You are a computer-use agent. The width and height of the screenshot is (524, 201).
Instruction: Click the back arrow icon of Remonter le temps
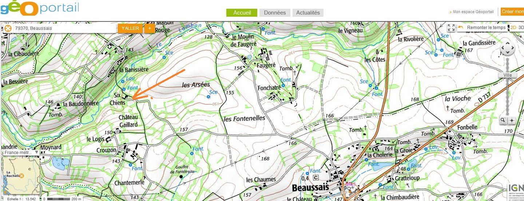tap(461, 28)
